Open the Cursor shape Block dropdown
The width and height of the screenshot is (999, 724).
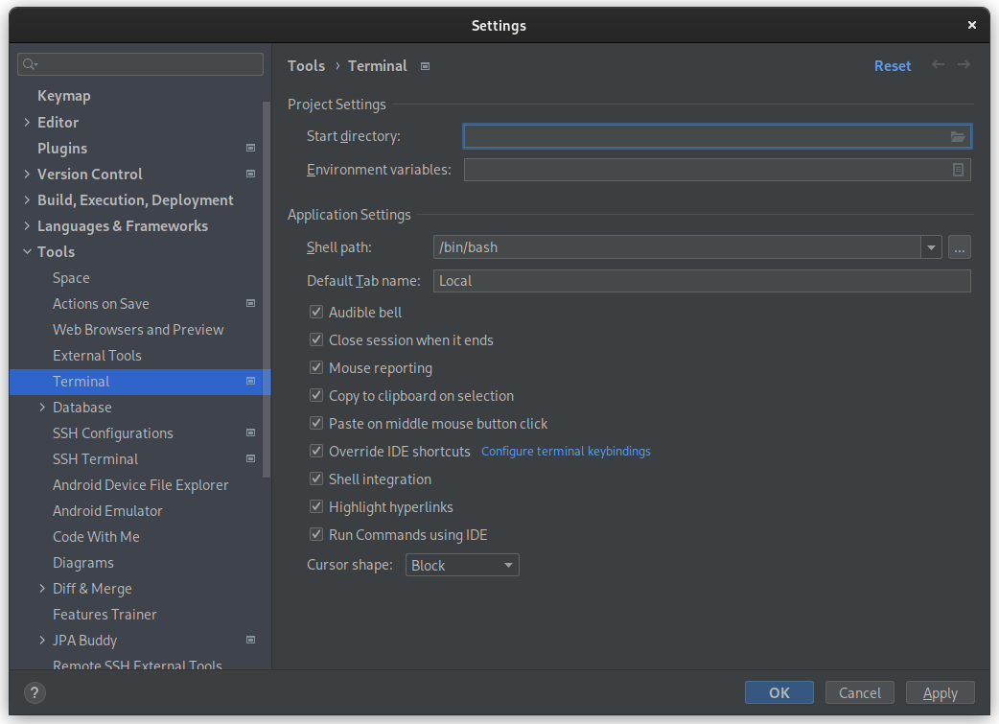pos(462,566)
